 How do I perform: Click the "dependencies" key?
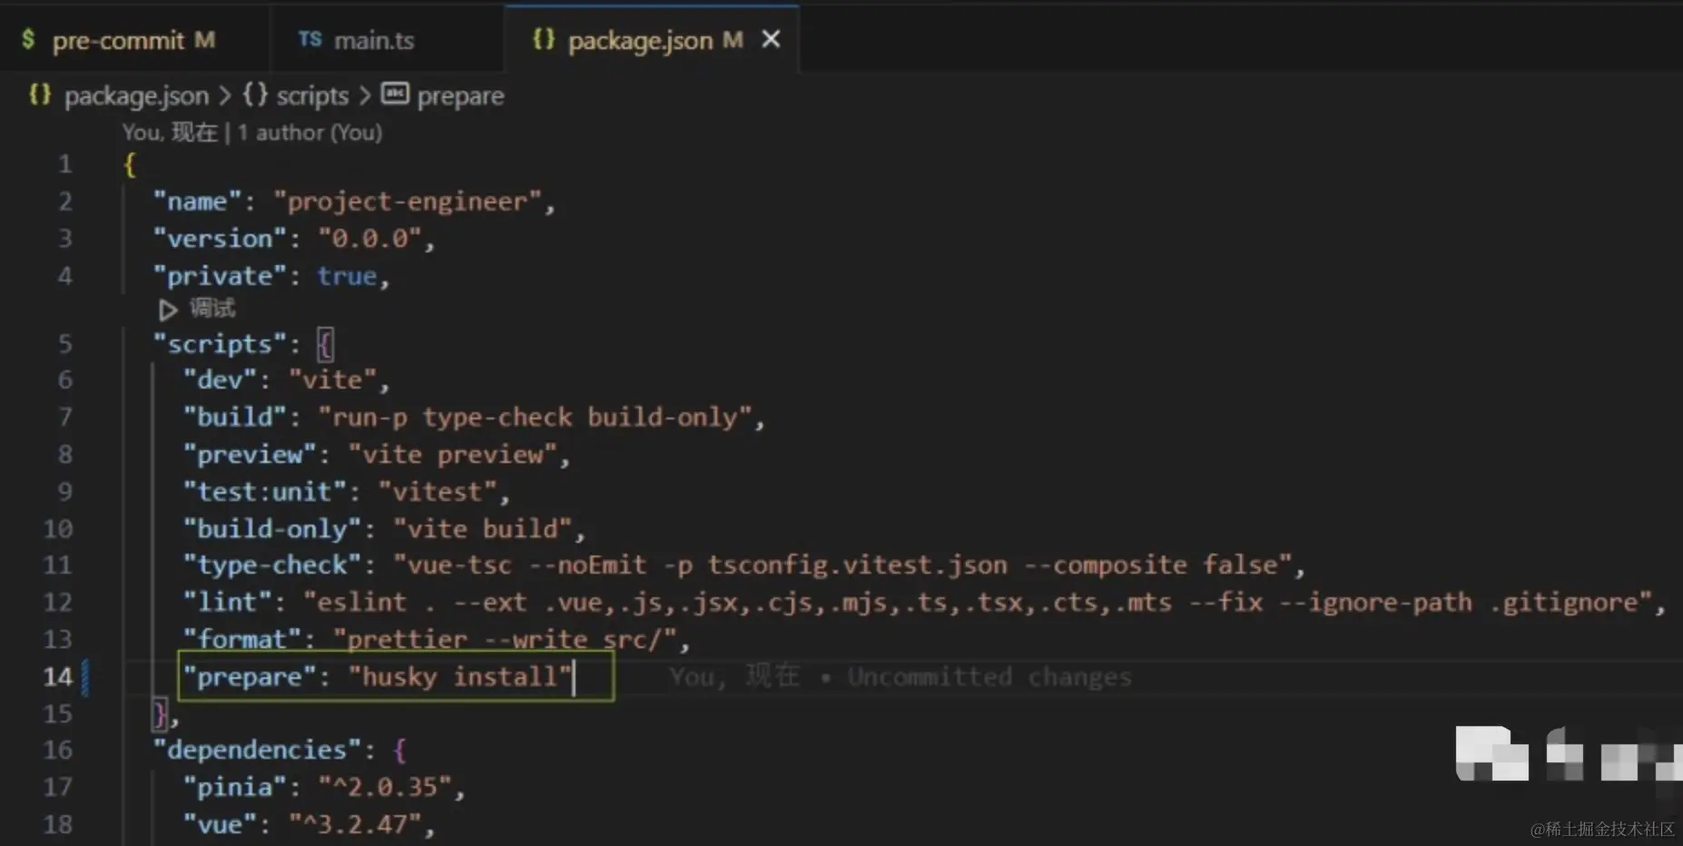tap(258, 751)
